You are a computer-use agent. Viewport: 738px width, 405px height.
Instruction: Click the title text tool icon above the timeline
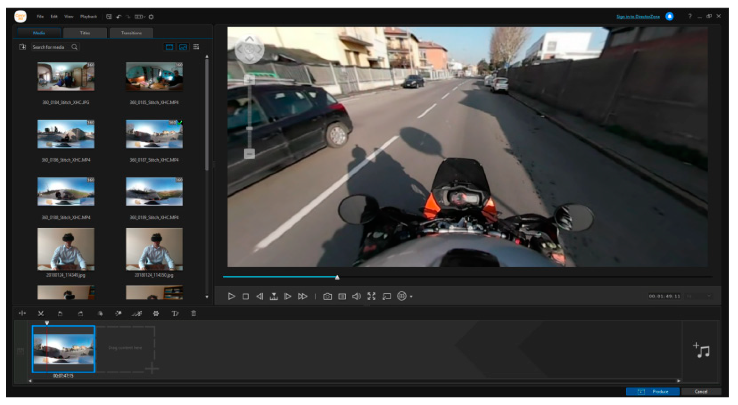(175, 314)
